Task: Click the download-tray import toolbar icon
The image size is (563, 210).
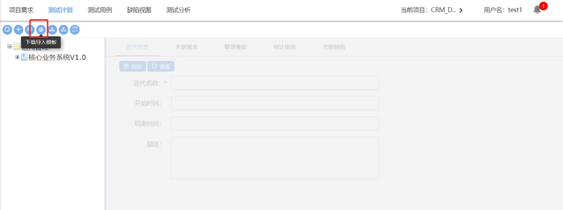Action: tap(52, 30)
